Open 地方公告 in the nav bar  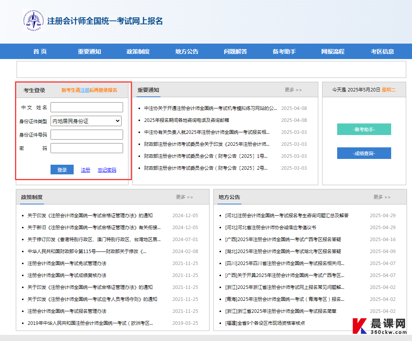coord(187,51)
